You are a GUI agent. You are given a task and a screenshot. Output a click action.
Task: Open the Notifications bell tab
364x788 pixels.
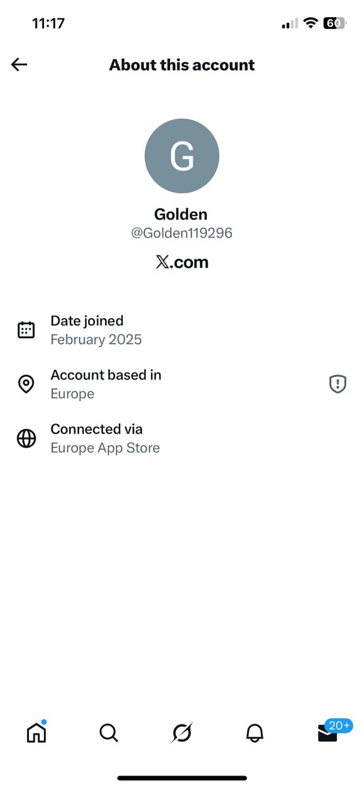[255, 732]
